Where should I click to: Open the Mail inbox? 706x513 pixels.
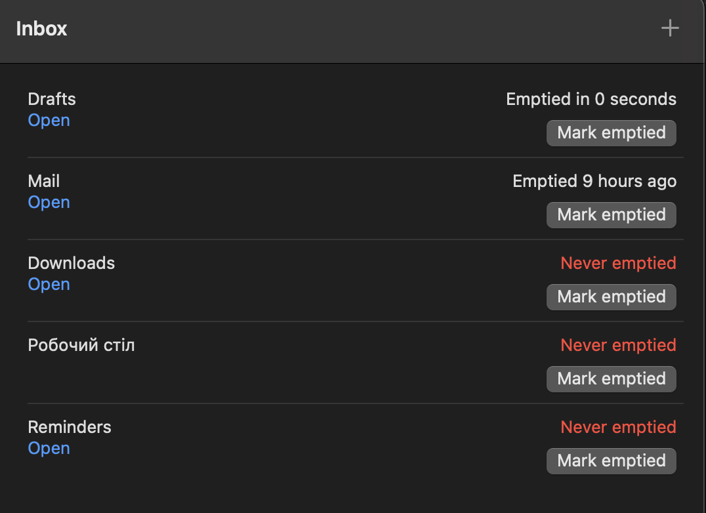[x=49, y=202]
